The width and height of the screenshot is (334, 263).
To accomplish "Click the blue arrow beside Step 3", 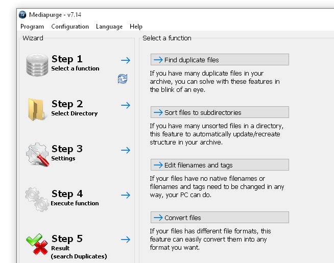I will 126,150.
